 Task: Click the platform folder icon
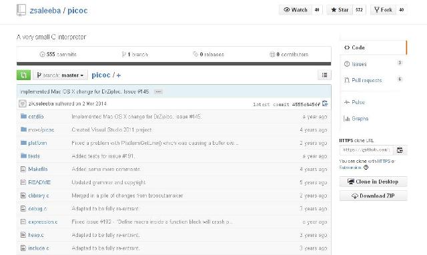point(24,143)
